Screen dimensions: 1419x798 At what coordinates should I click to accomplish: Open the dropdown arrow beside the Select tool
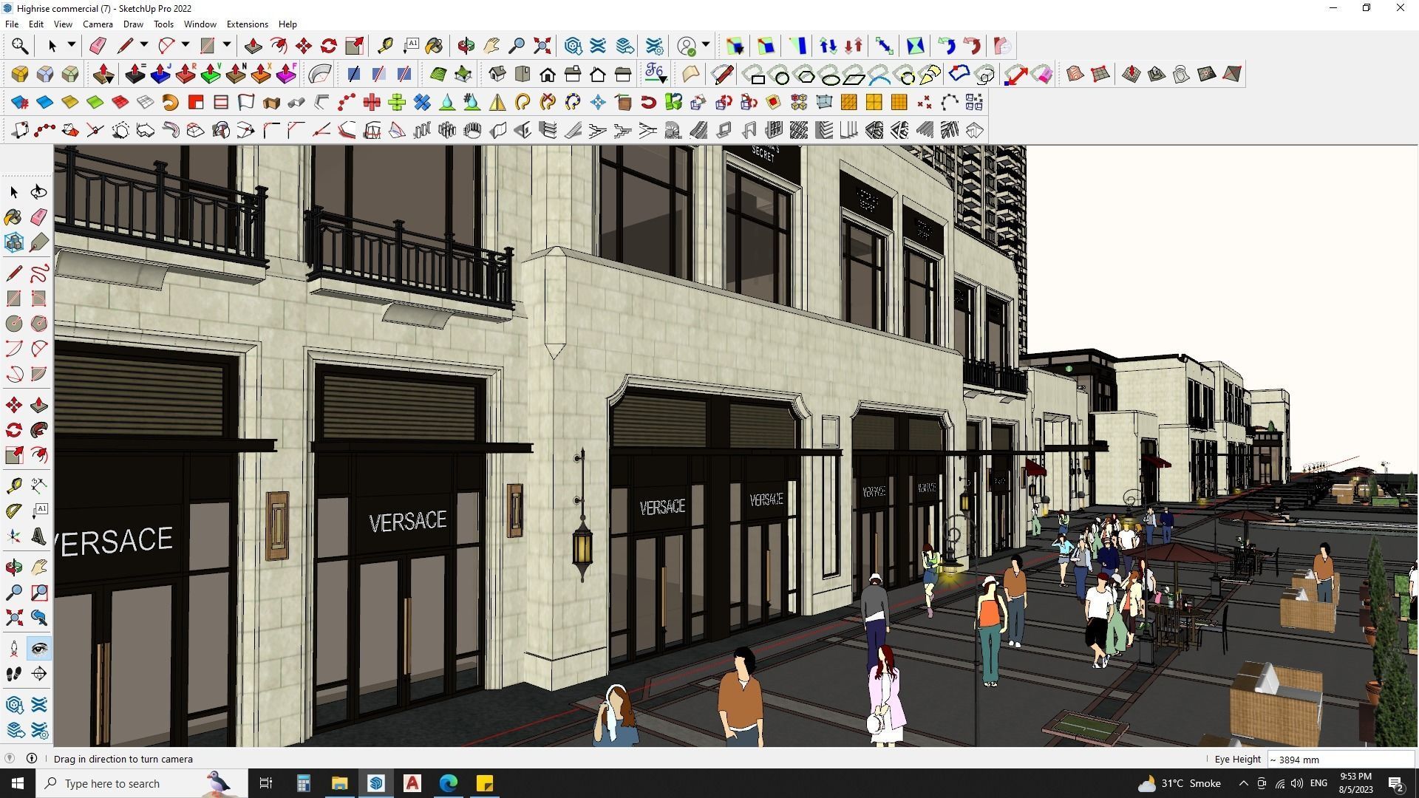72,46
